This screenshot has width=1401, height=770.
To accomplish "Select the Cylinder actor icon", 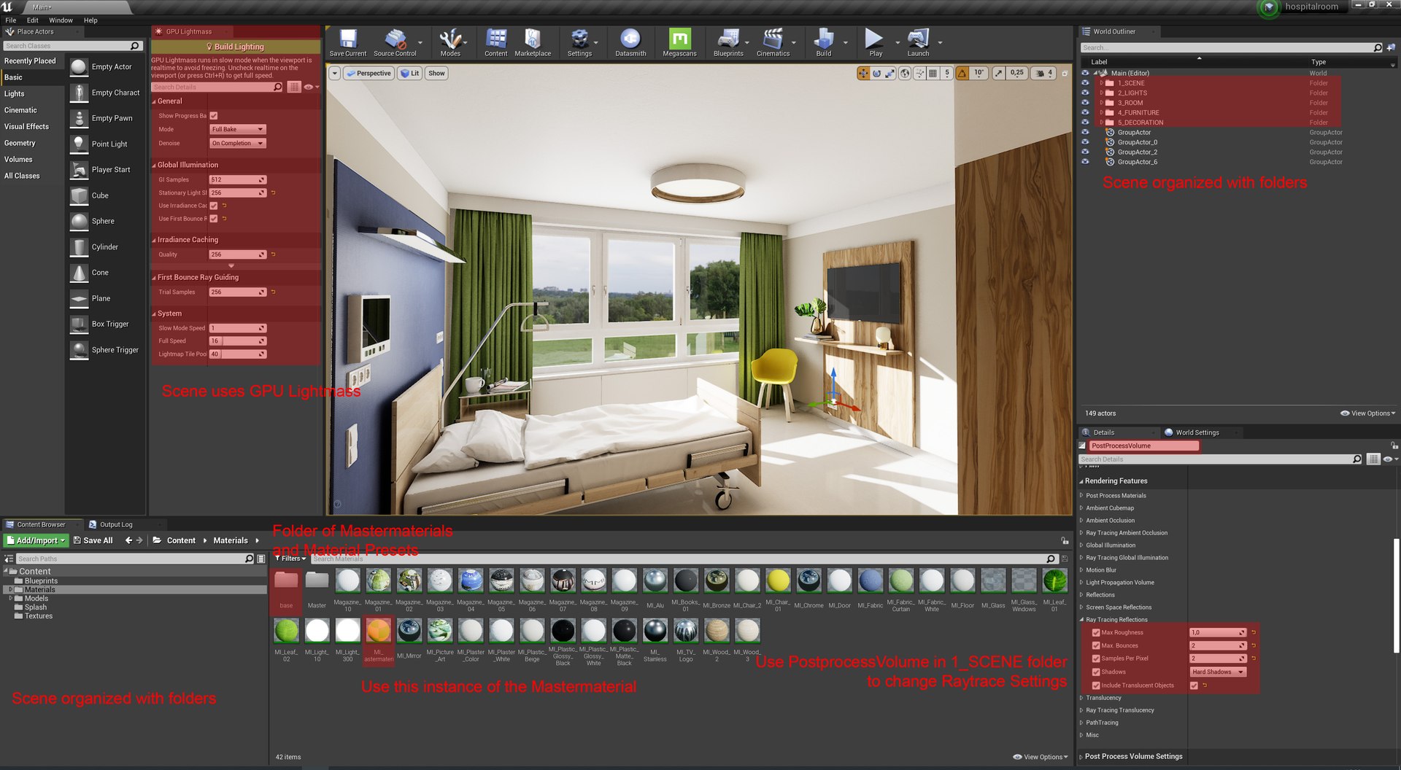I will (79, 247).
